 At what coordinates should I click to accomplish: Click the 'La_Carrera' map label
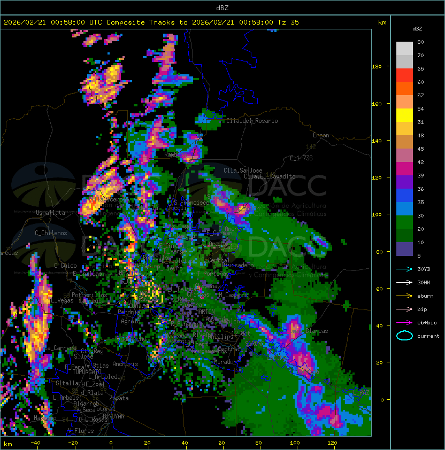click(60, 348)
